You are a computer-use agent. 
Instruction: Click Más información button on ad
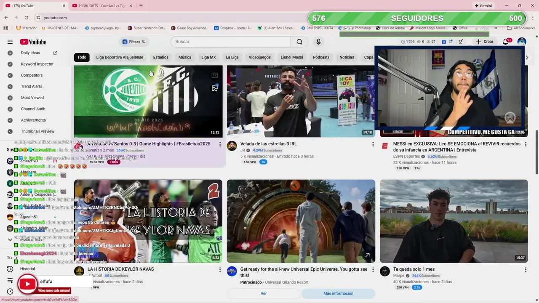click(x=338, y=293)
